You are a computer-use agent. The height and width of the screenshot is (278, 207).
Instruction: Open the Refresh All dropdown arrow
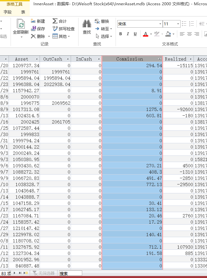(21, 37)
